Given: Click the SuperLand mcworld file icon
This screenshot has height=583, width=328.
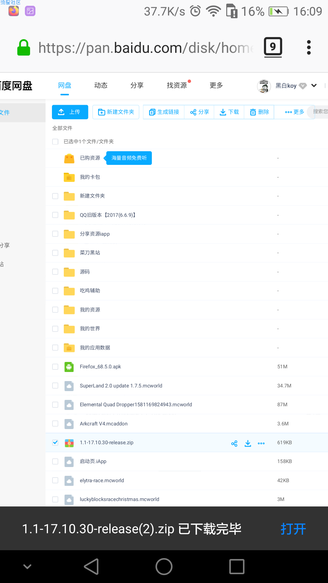Looking at the screenshot, I should click(69, 386).
